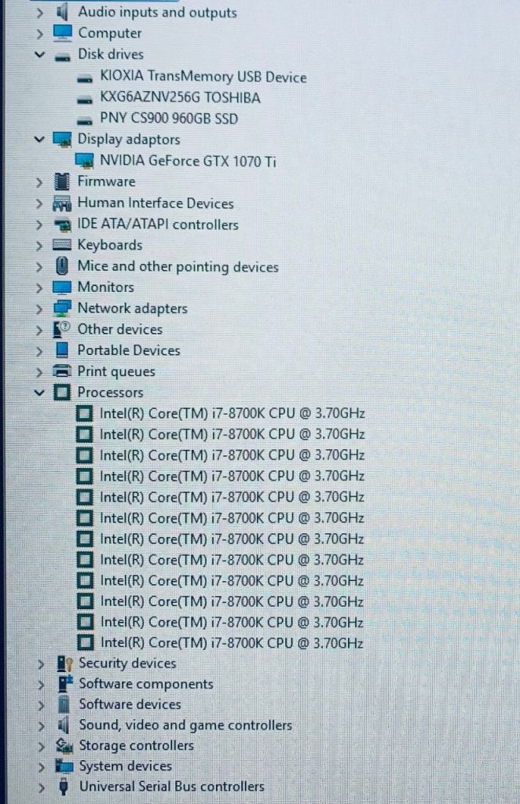Click the Keyboards category icon
Image resolution: width=520 pixels, height=804 pixels.
[x=61, y=245]
